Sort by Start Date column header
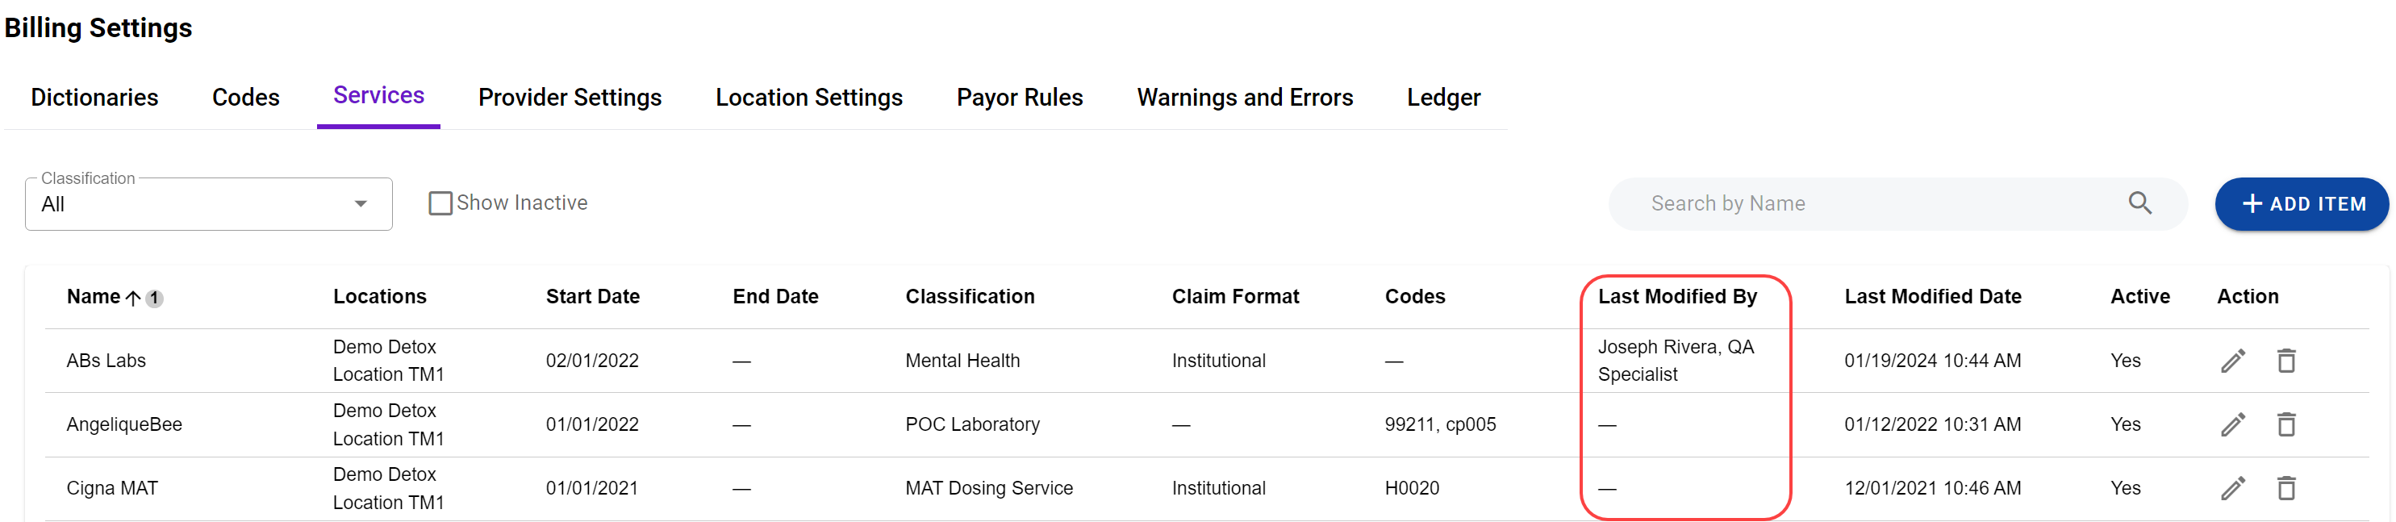The width and height of the screenshot is (2396, 522). 592,297
